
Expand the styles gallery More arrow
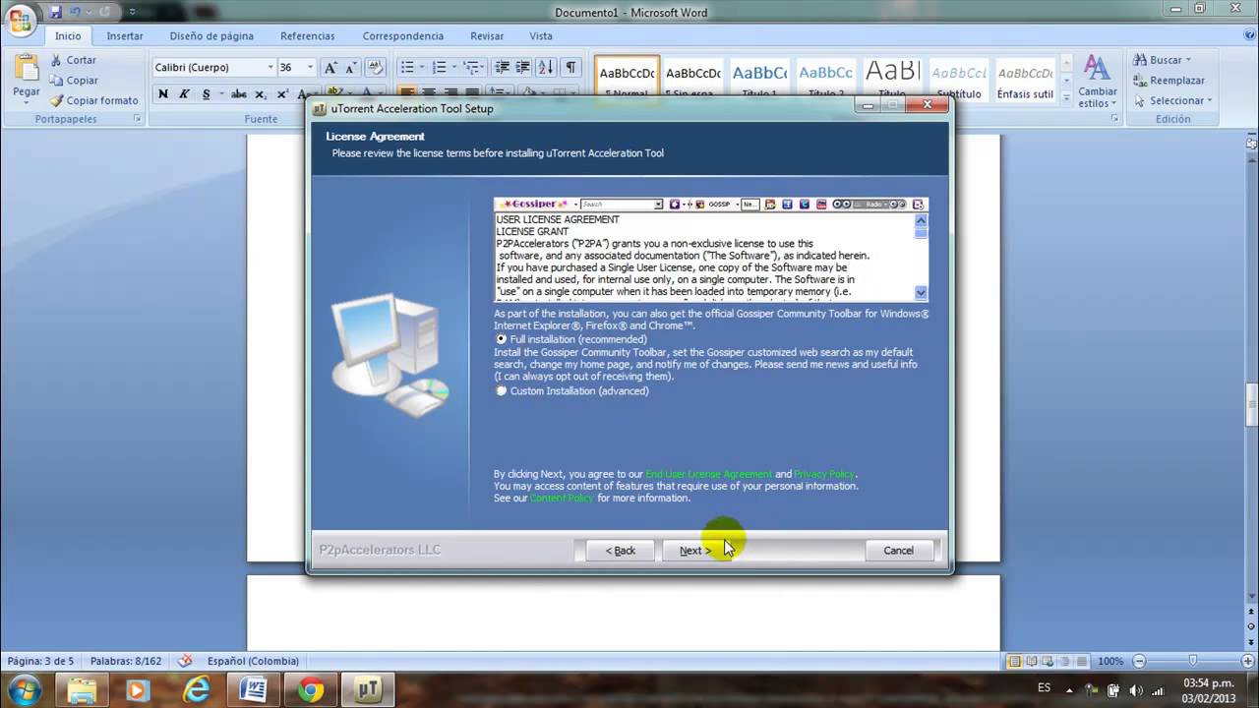pos(1065,97)
